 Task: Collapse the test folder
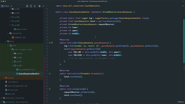coord(6,41)
